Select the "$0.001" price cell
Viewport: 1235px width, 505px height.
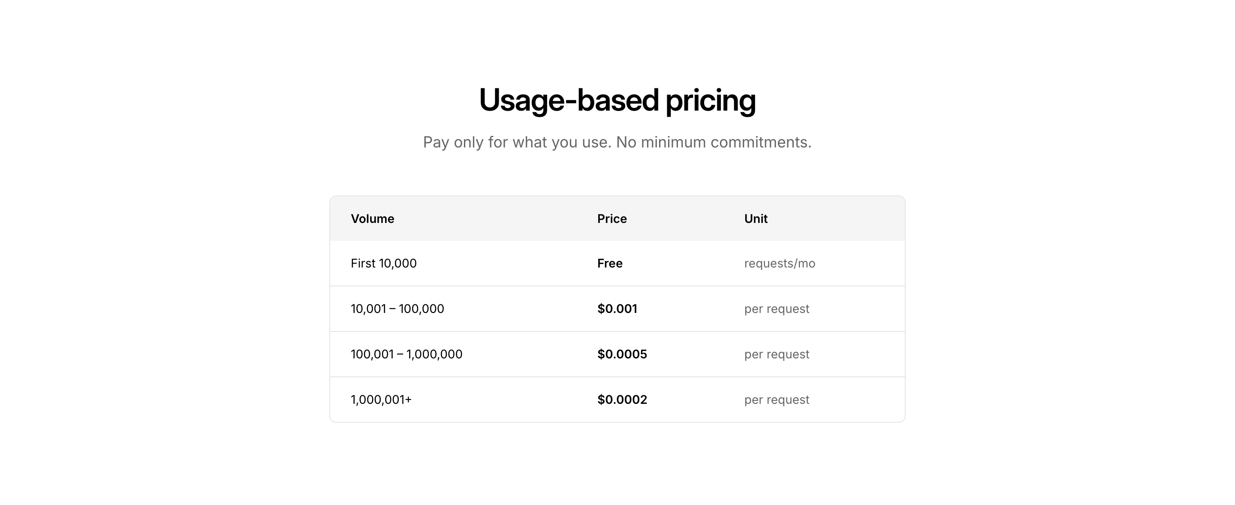(x=617, y=309)
